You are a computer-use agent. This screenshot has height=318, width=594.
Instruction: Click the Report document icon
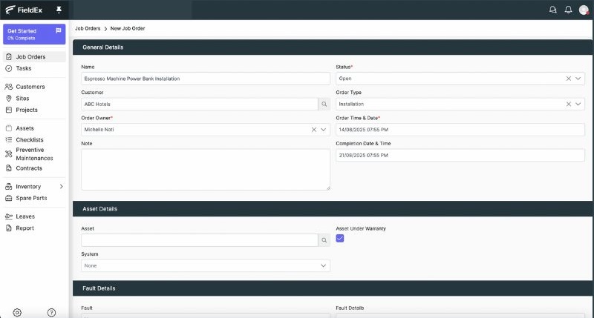[9, 228]
